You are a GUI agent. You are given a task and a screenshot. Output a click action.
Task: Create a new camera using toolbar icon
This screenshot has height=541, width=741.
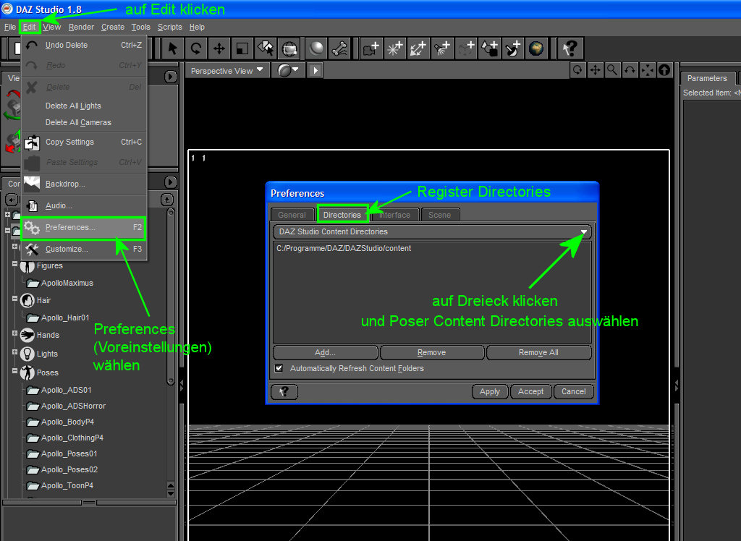click(x=371, y=48)
